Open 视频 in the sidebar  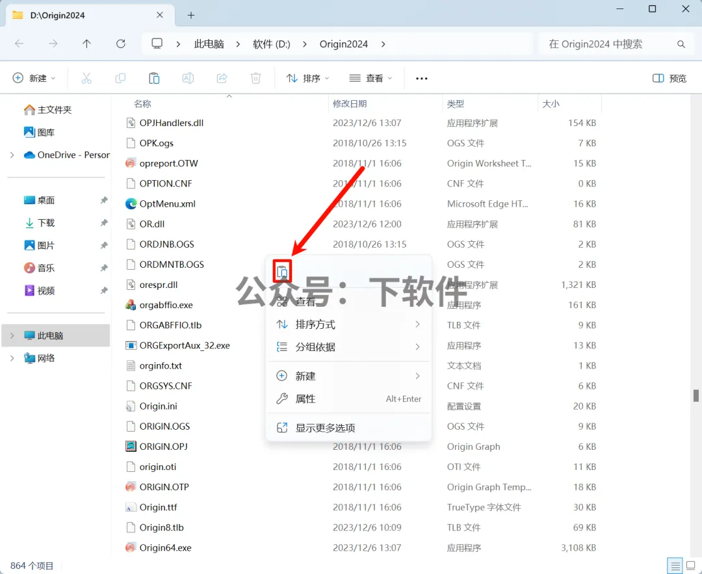pyautogui.click(x=40, y=291)
